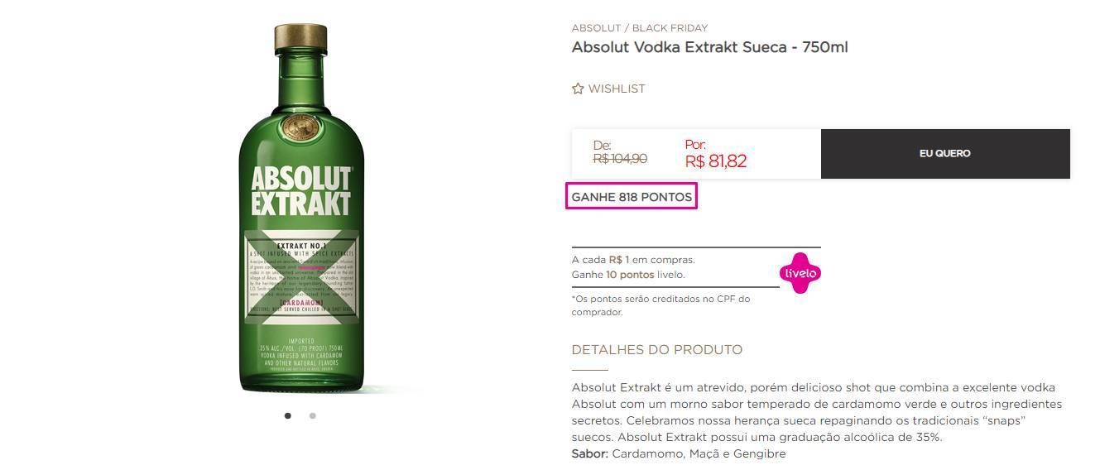The width and height of the screenshot is (1100, 470).
Task: Click the product description paragraph
Action: tap(817, 412)
